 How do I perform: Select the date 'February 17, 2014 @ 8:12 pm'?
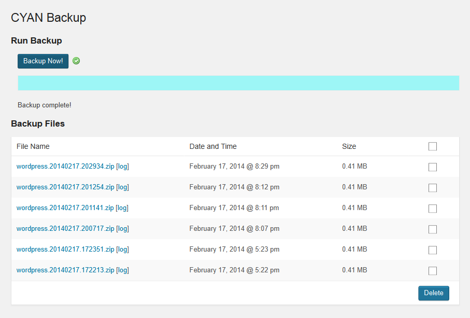click(x=234, y=187)
